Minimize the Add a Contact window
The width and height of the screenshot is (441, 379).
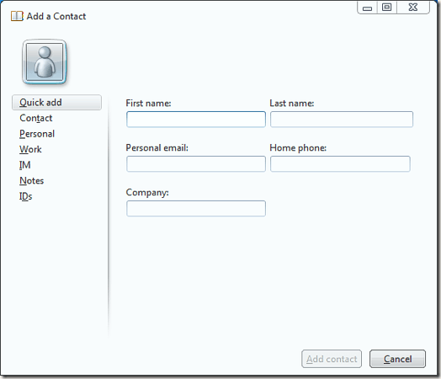point(367,8)
